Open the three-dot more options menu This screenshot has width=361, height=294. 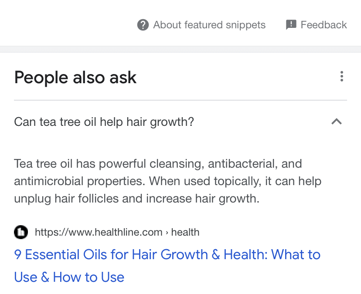(x=341, y=77)
